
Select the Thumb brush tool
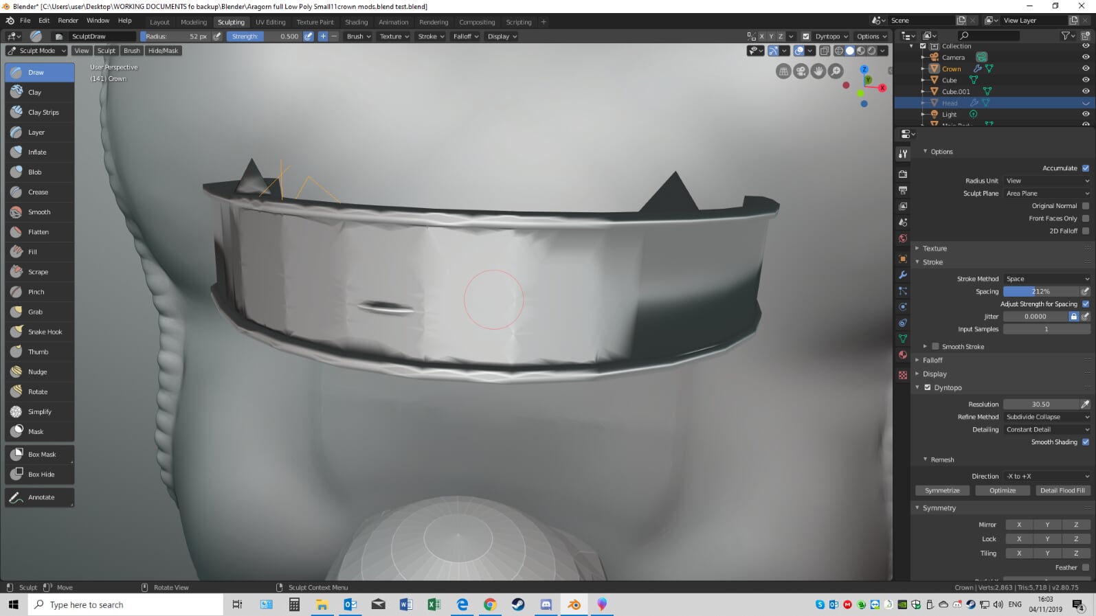click(40, 351)
